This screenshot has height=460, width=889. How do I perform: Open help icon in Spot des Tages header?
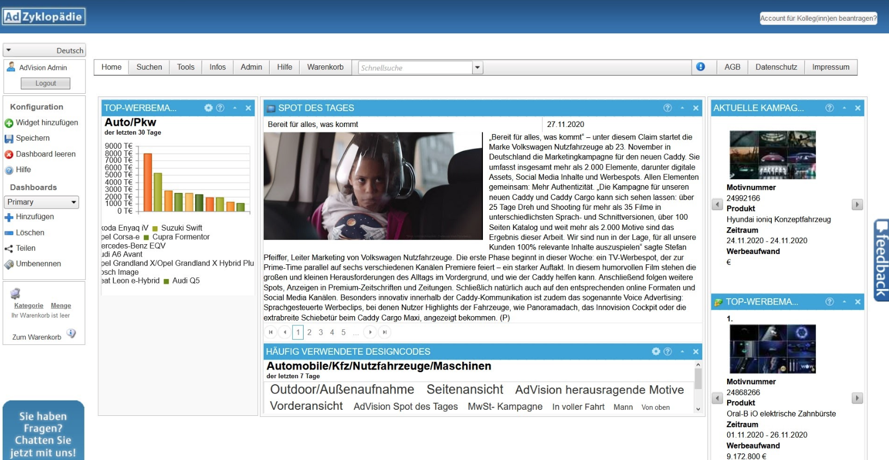click(x=667, y=108)
